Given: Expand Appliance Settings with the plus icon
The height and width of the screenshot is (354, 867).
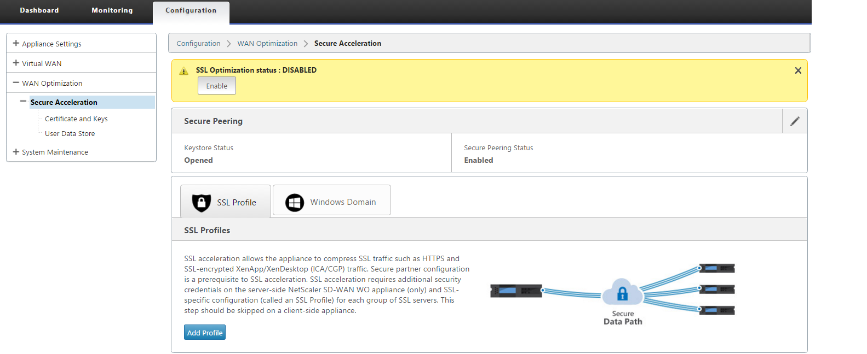Looking at the screenshot, I should [x=16, y=43].
